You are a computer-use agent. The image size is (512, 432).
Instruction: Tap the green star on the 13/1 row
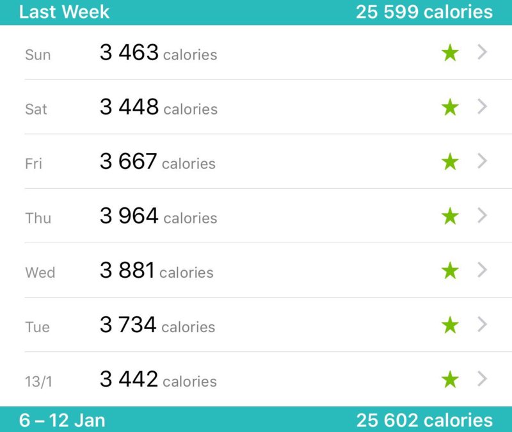[x=450, y=380]
